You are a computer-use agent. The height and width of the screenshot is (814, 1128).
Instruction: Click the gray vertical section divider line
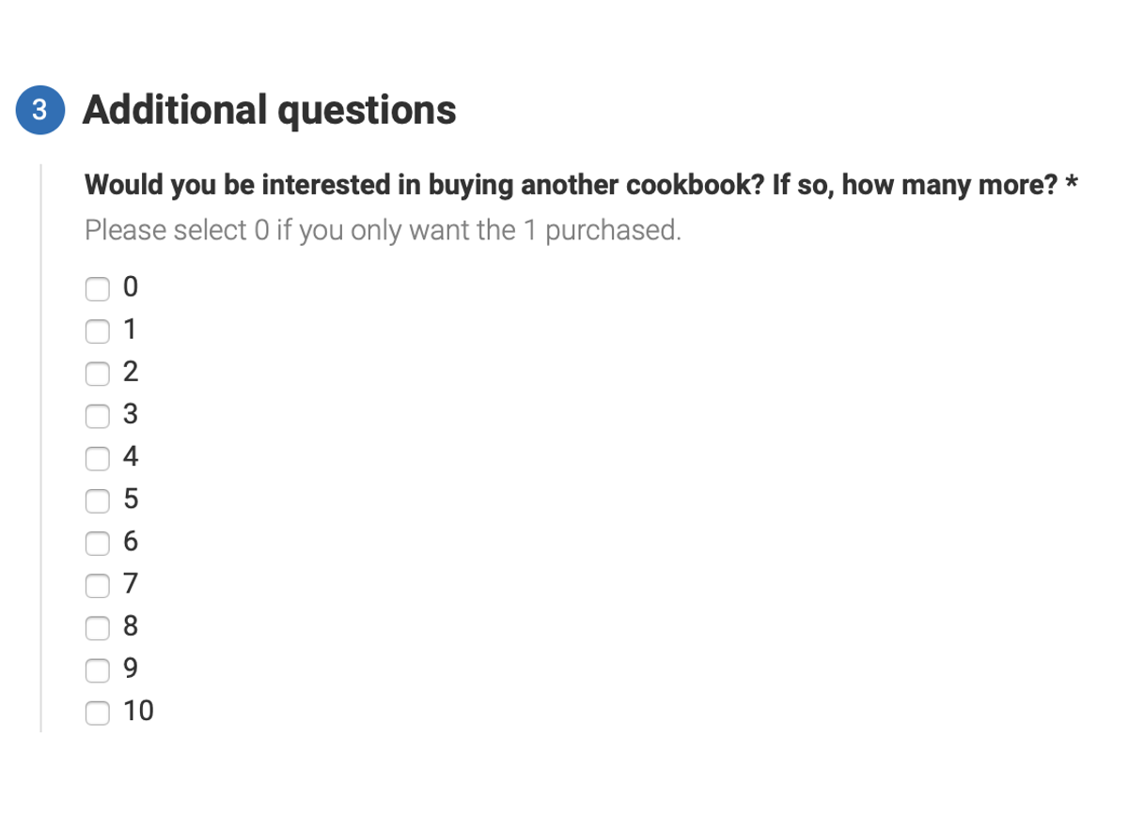pos(40,448)
